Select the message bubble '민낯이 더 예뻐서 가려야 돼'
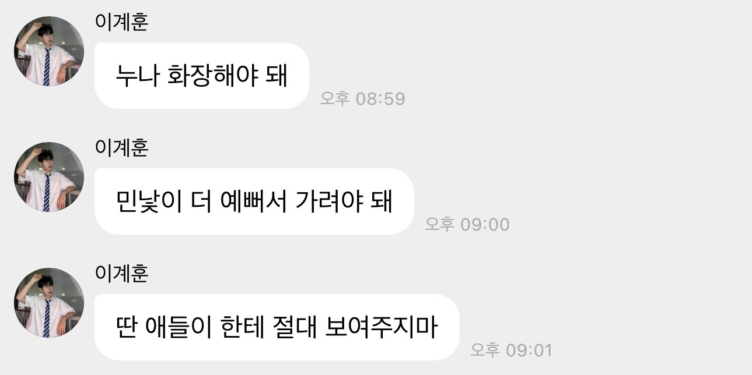The image size is (752, 375). [254, 201]
